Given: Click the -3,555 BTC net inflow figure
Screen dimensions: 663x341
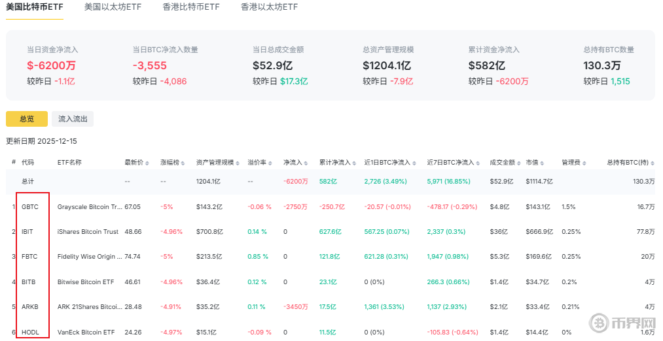Looking at the screenshot, I should (150, 65).
